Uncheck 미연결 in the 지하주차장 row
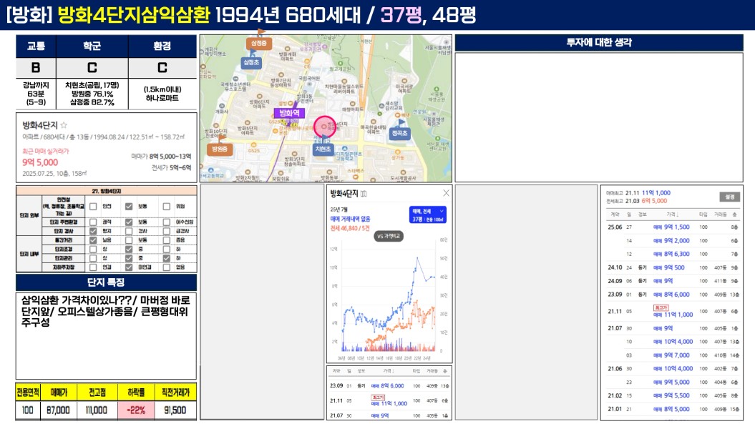 point(129,267)
